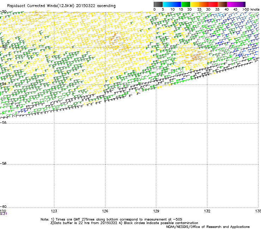Click the brown 35-40 knots legend swatch

pos(222,4)
